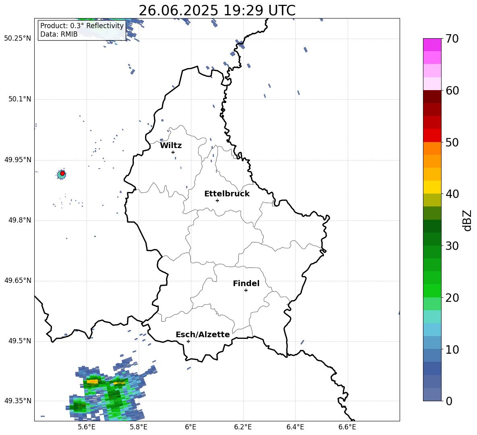
Task: Click the colorbar tick label 60
Action: tap(452, 91)
